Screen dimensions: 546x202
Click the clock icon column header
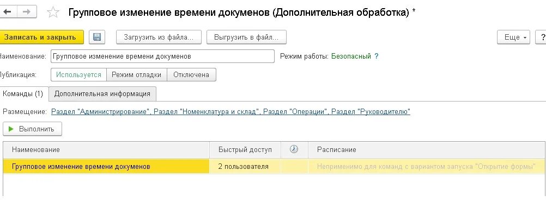tap(294, 149)
